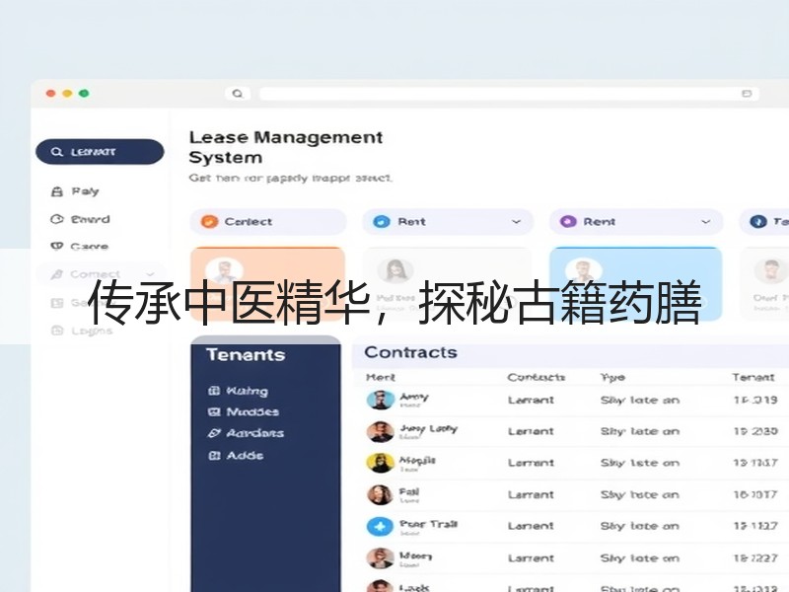Click the red close window dot
The height and width of the screenshot is (592, 789).
pyautogui.click(x=50, y=93)
